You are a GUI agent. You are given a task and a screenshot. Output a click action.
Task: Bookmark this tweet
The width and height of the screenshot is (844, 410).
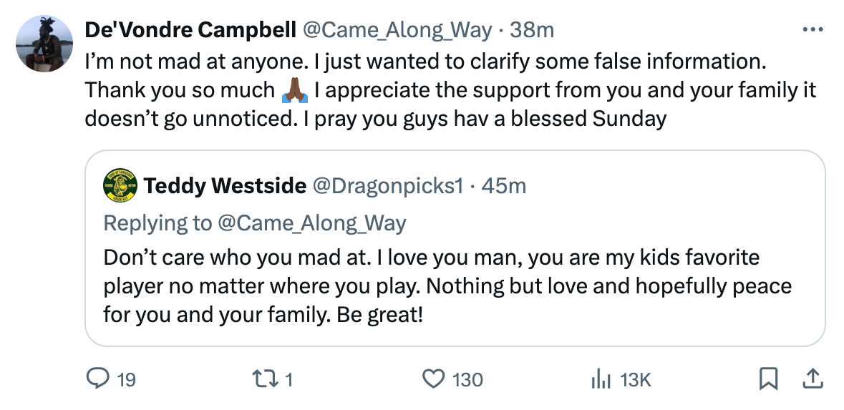(x=768, y=379)
